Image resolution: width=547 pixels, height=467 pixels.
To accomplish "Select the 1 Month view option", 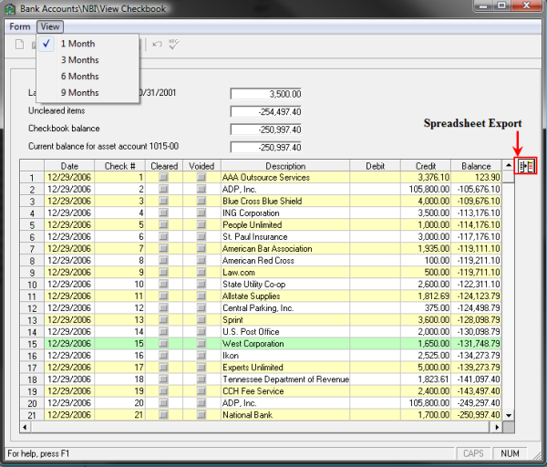I will (x=77, y=44).
